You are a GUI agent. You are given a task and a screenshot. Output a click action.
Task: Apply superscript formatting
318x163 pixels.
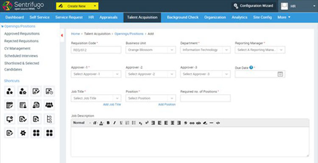[x=147, y=123]
